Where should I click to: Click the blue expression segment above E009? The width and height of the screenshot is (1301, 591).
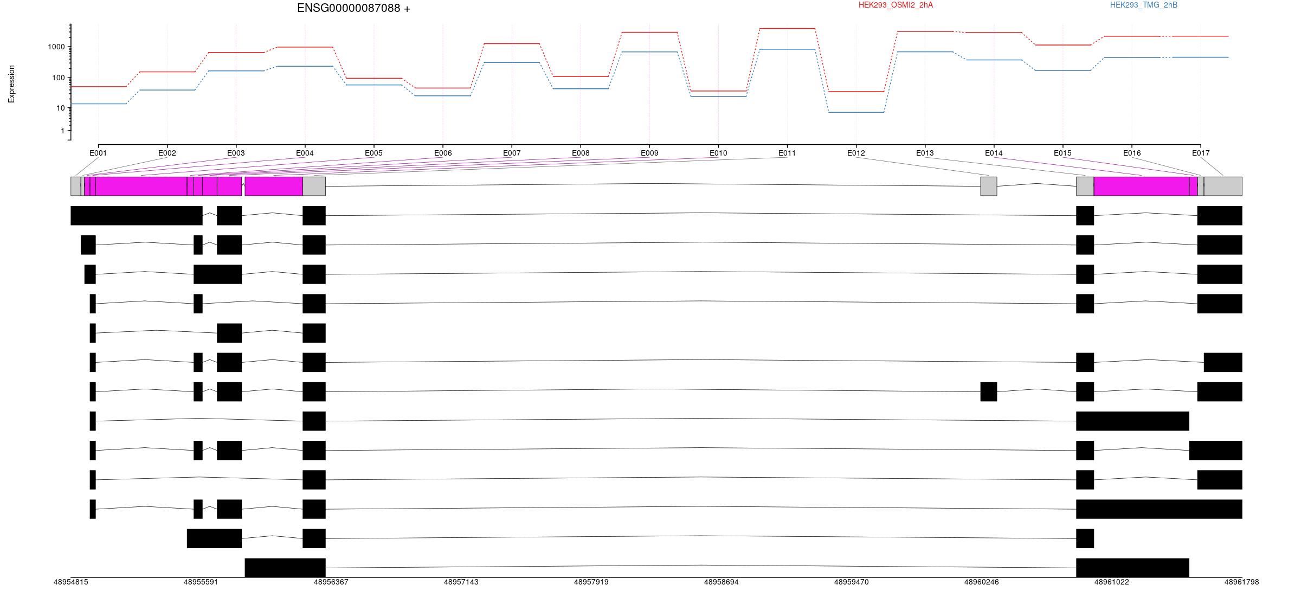[649, 52]
